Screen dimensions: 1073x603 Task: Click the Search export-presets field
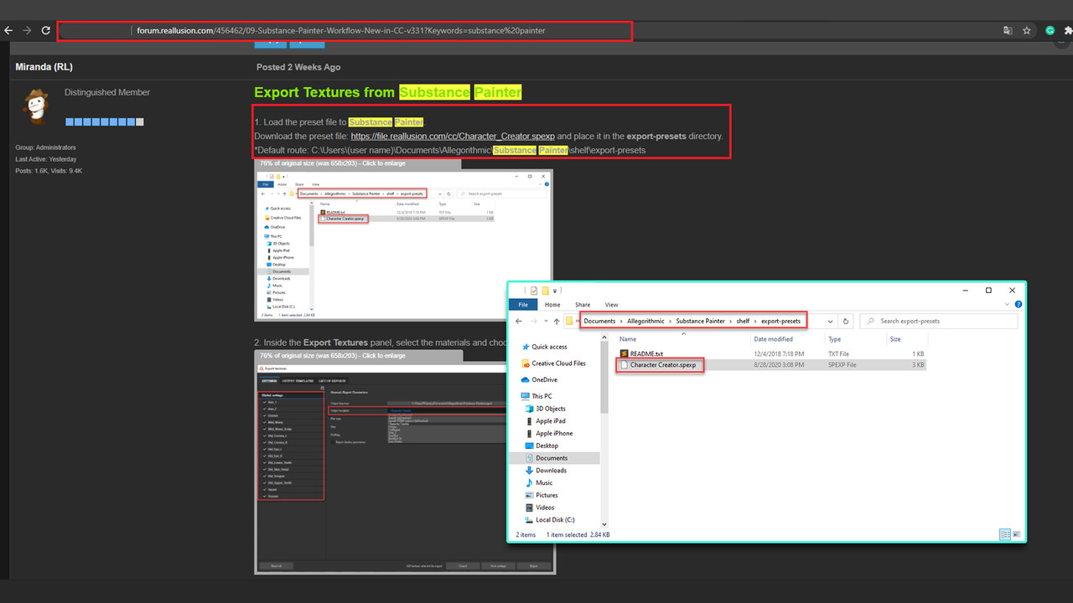(x=939, y=321)
